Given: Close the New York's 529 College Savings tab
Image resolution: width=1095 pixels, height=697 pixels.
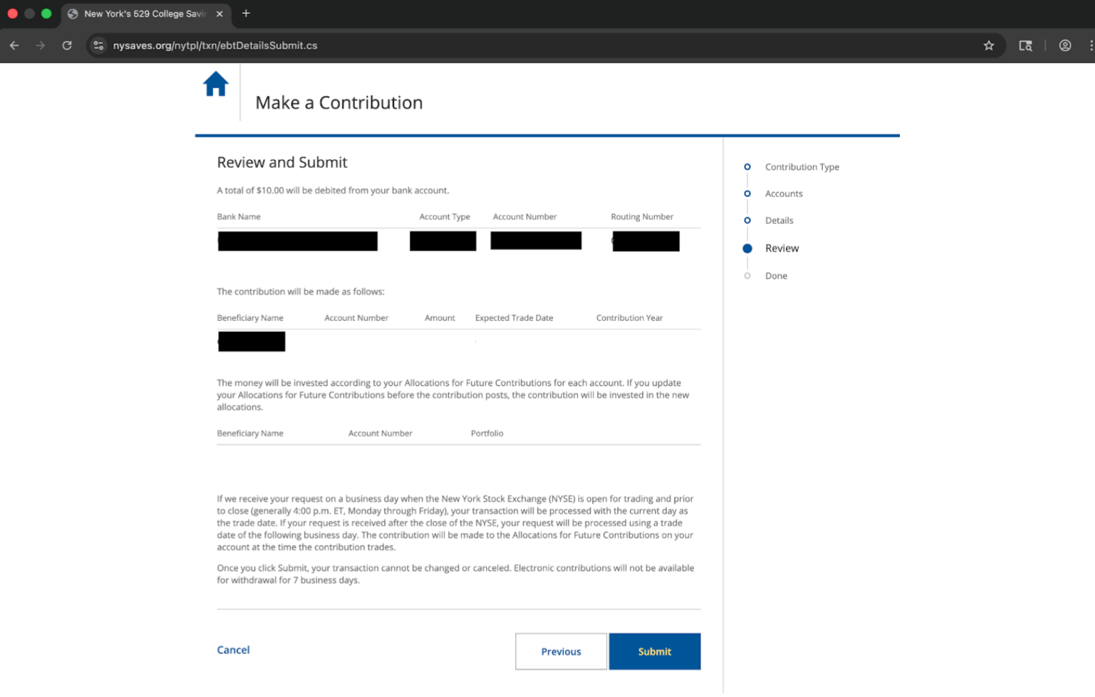Looking at the screenshot, I should [x=219, y=14].
